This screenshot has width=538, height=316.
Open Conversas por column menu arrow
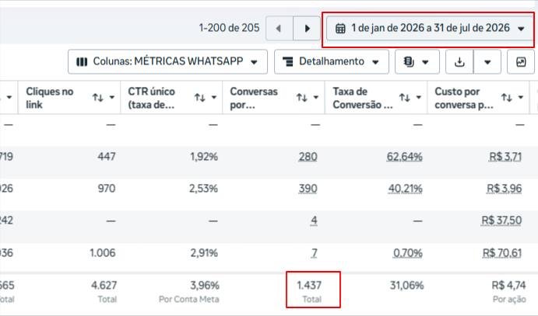tap(315, 98)
